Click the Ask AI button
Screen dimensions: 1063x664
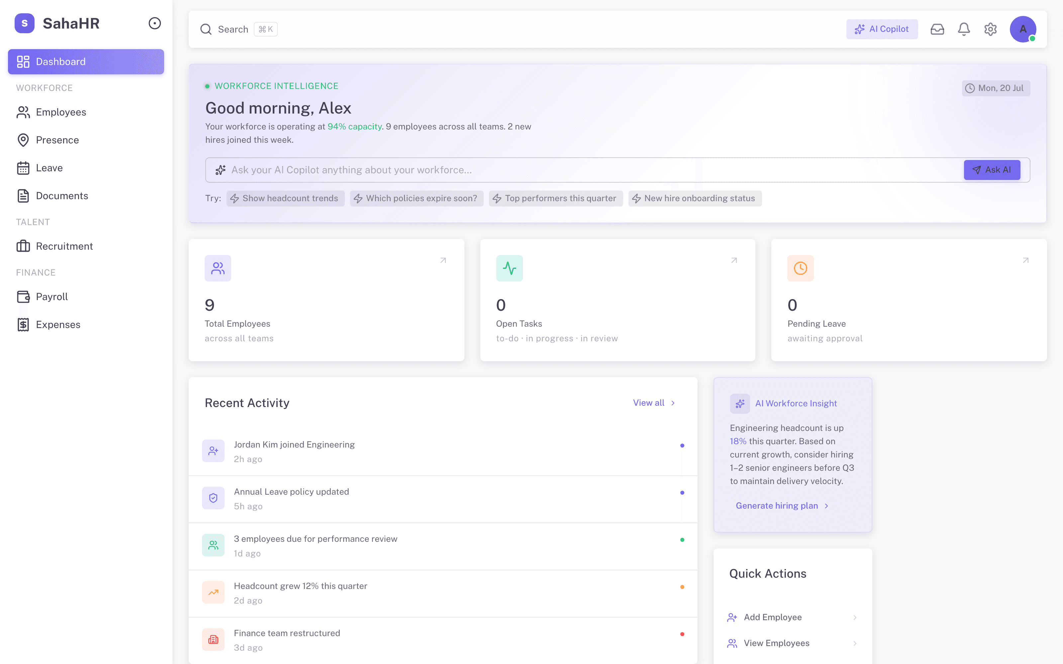992,170
